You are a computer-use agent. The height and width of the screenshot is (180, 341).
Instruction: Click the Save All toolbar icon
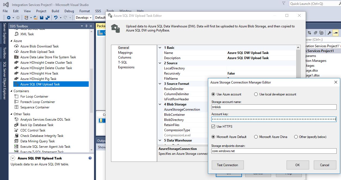coord(48,18)
